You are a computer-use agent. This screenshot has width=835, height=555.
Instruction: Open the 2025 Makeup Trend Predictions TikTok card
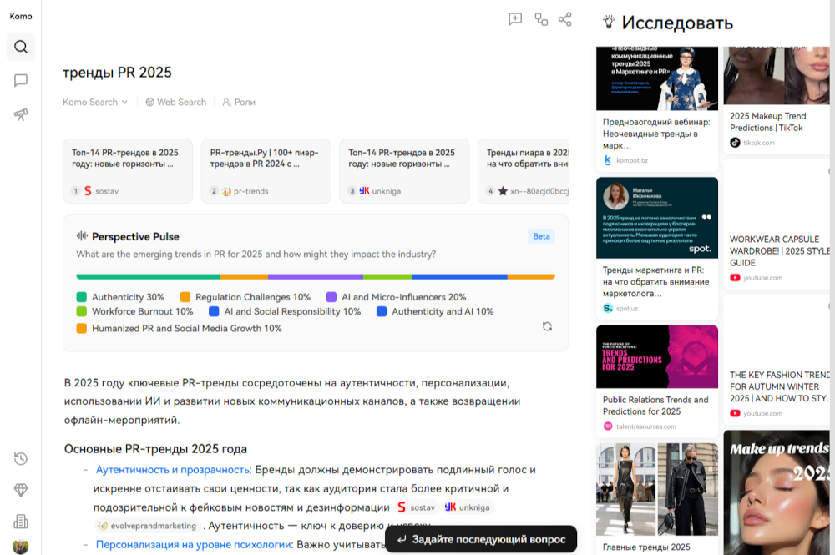coord(777,99)
